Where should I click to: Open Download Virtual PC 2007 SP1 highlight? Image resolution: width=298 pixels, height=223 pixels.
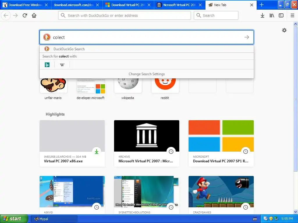[x=221, y=143]
